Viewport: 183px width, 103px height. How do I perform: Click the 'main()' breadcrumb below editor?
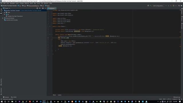[x=59, y=95]
